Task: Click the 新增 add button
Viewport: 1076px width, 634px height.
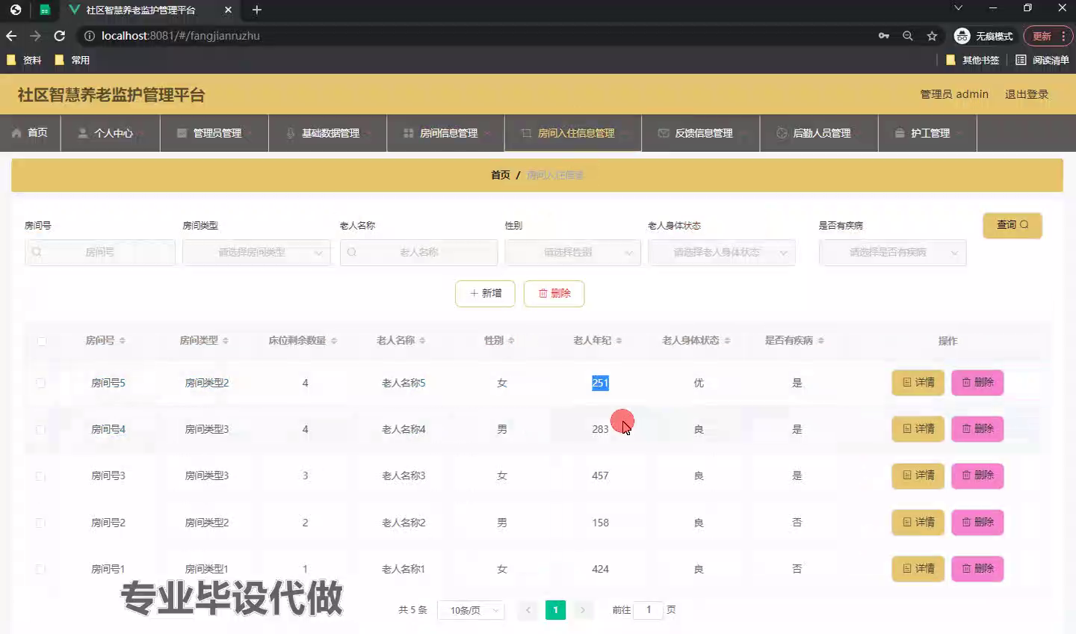Action: tap(485, 294)
